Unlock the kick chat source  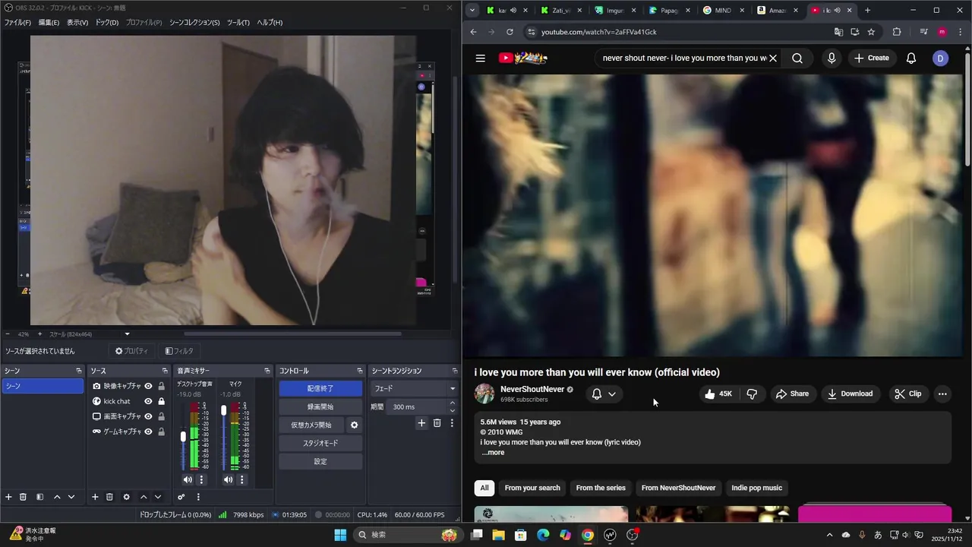click(x=161, y=401)
